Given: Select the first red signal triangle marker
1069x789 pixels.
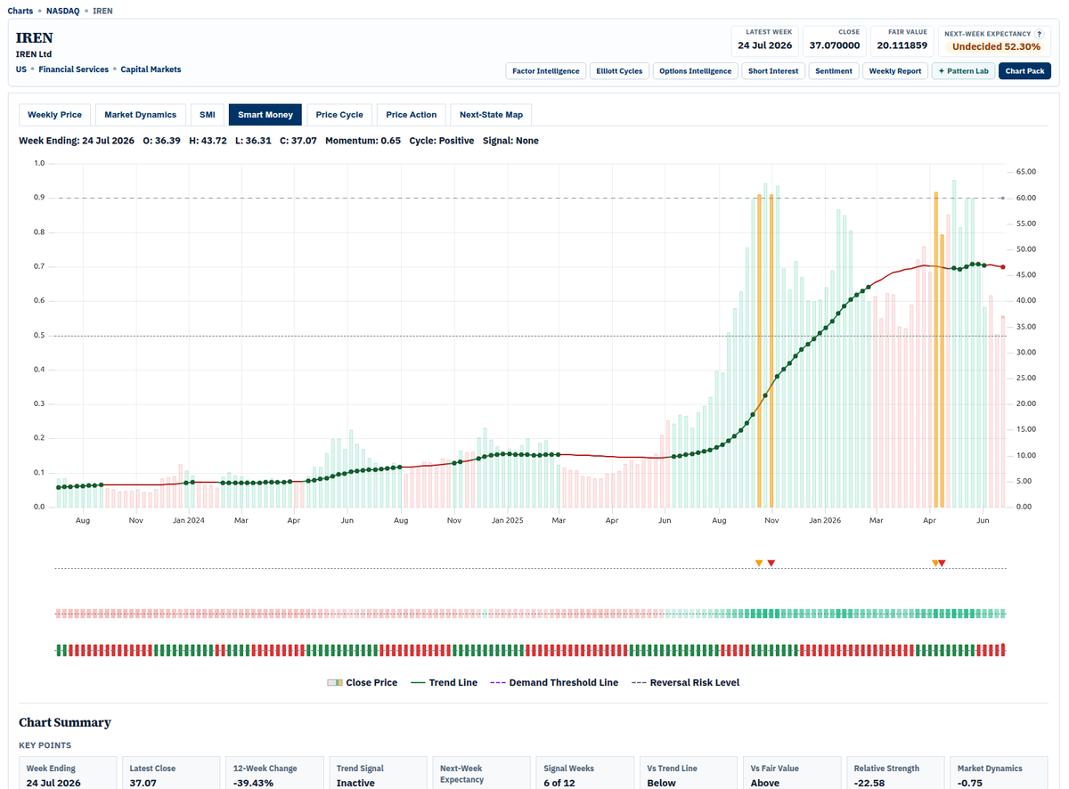Looking at the screenshot, I should [771, 563].
